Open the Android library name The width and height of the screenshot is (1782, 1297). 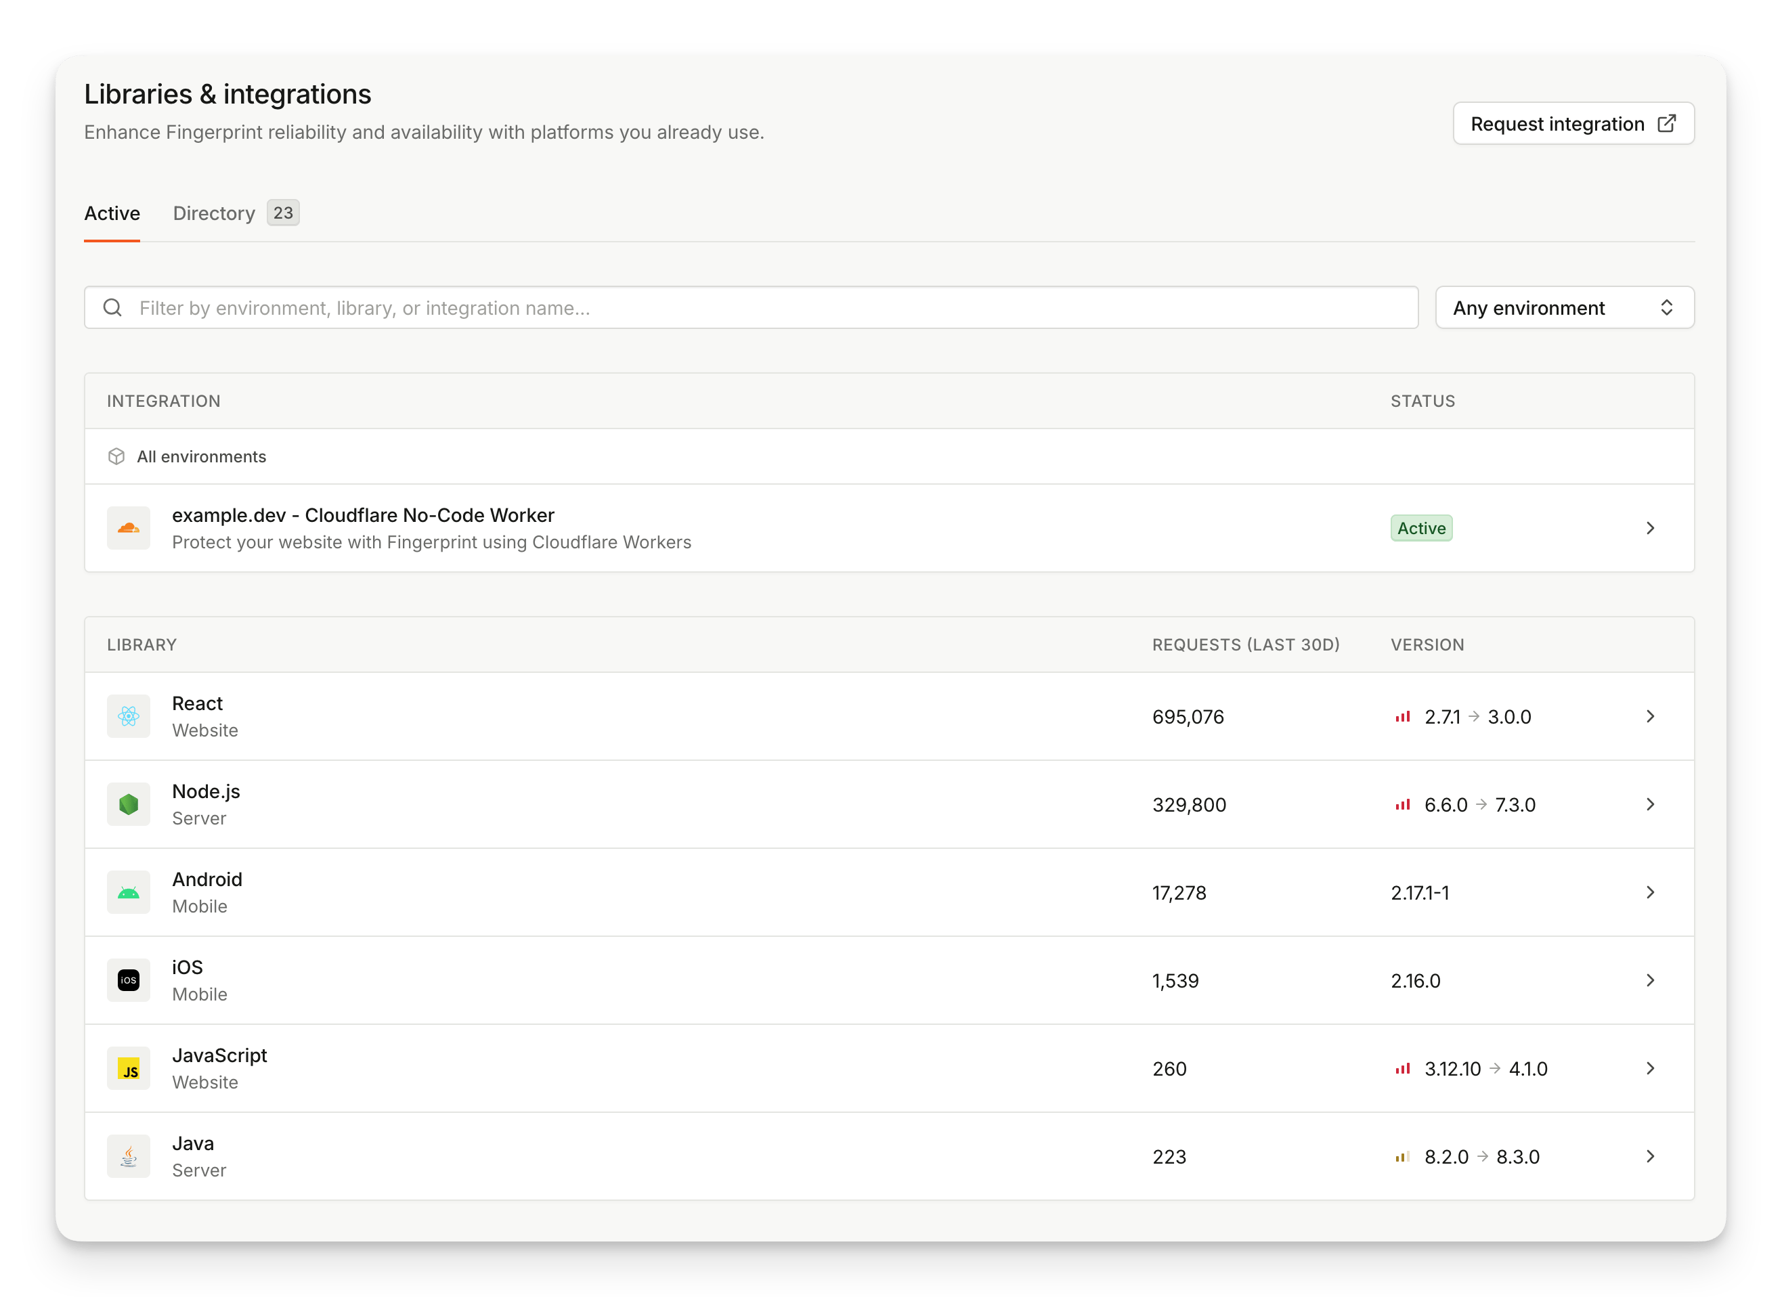point(207,880)
